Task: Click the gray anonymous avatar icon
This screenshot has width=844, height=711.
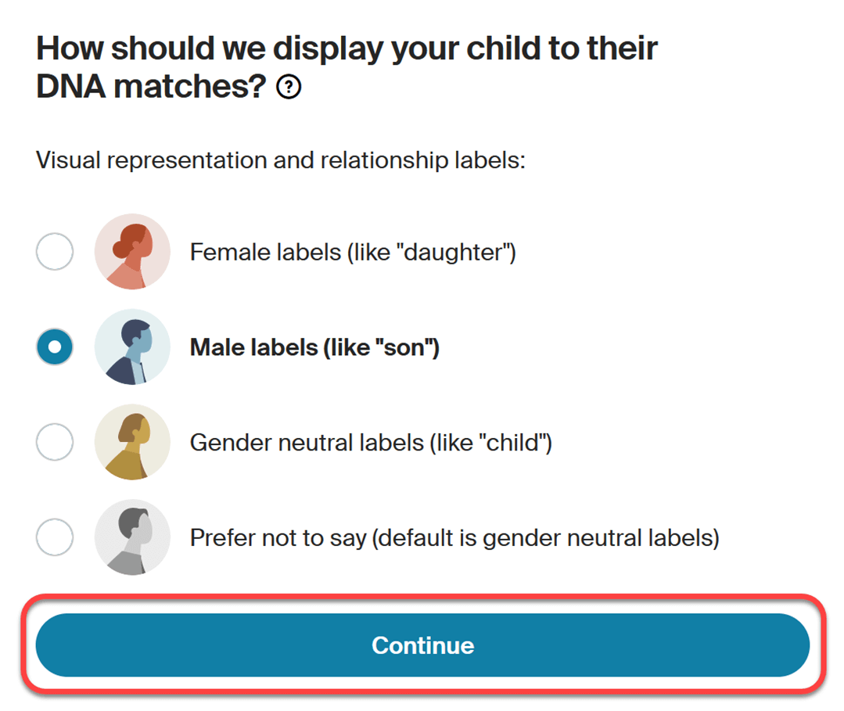Action: click(x=132, y=537)
